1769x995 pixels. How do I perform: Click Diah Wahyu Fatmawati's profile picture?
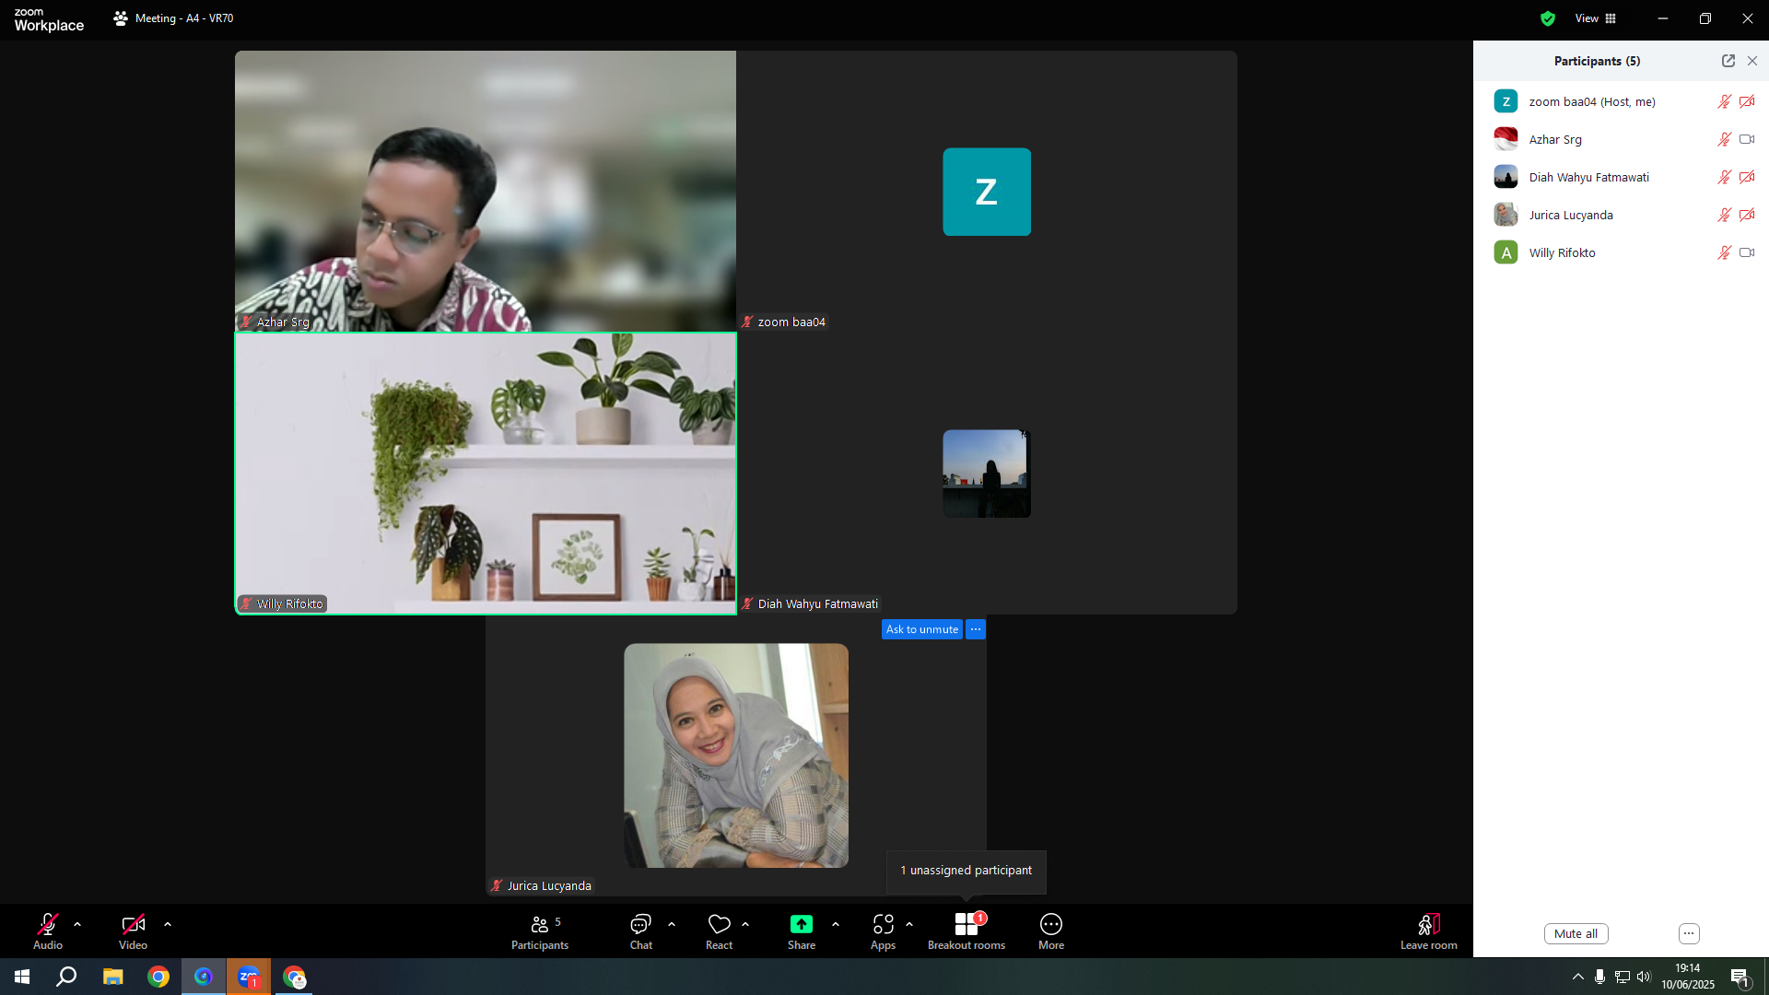tap(987, 474)
